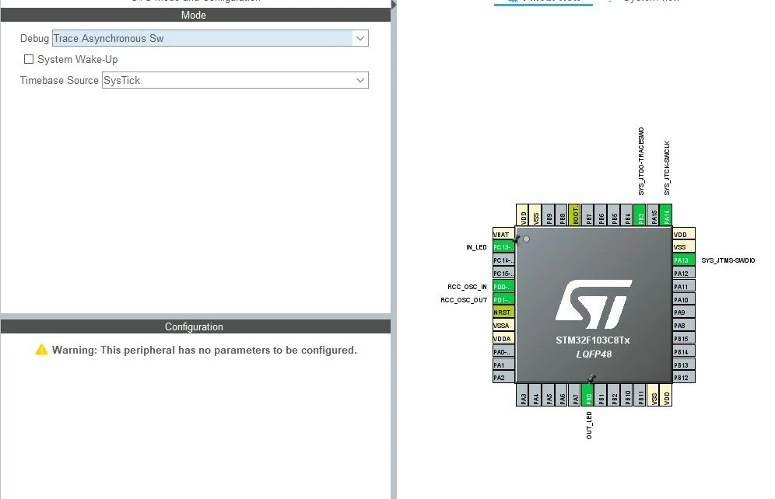The image size is (775, 499).
Task: Click pin PA4 on the chip
Action: [x=535, y=396]
